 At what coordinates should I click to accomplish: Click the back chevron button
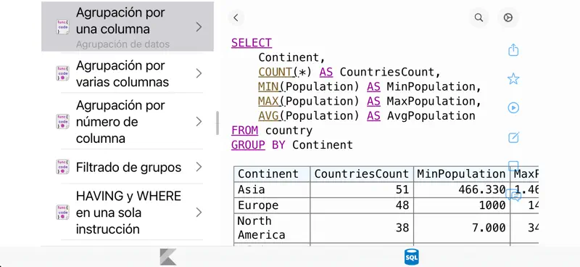(x=236, y=17)
